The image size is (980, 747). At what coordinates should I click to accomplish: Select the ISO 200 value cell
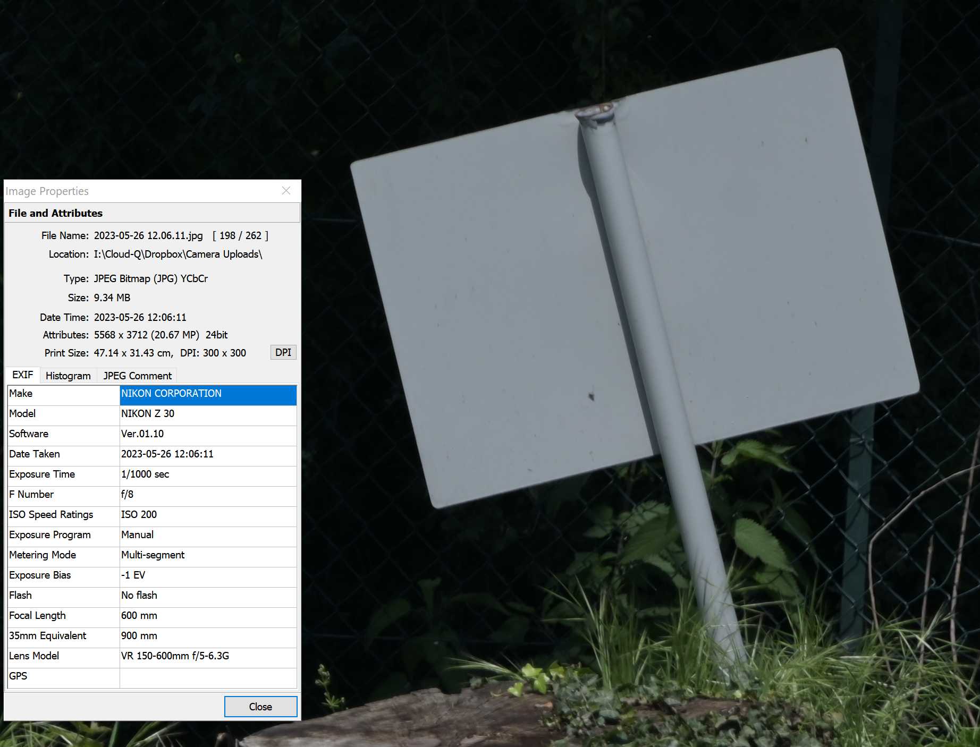208,515
